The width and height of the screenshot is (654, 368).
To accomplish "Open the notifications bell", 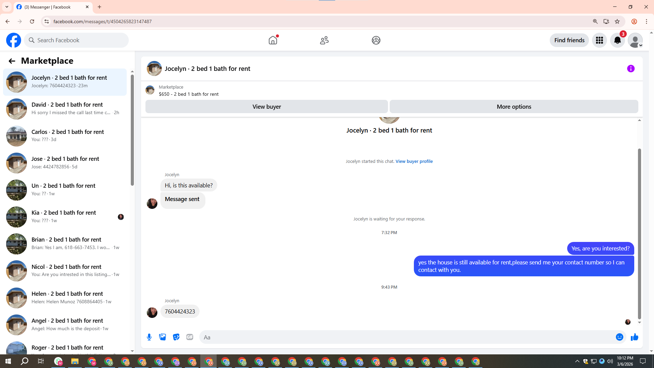I will click(x=617, y=40).
